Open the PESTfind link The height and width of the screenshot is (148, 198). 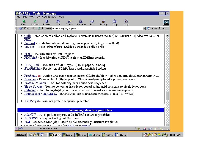31,58
